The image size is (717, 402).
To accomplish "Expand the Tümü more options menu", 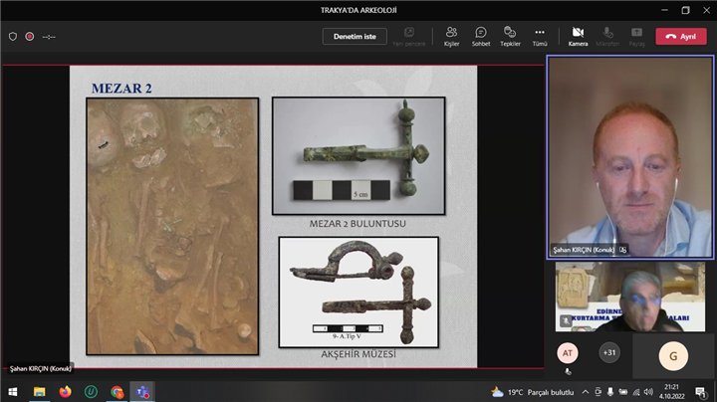I will point(540,36).
